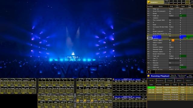Viewport: 193px width, 108px height.
Task: Open the Chaser tab in Running Playbacks
Action: 170,81
